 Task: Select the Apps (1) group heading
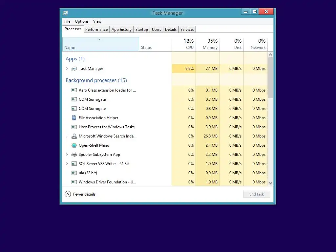coord(75,59)
